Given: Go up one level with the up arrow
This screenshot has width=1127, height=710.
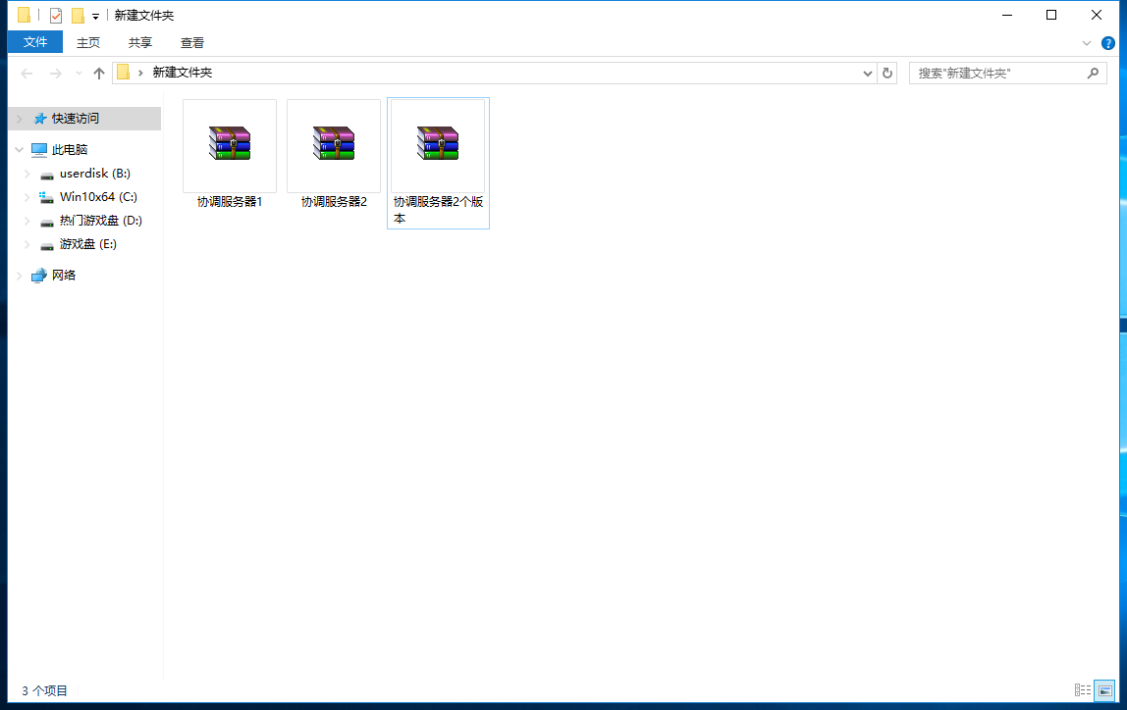Looking at the screenshot, I should tap(98, 74).
